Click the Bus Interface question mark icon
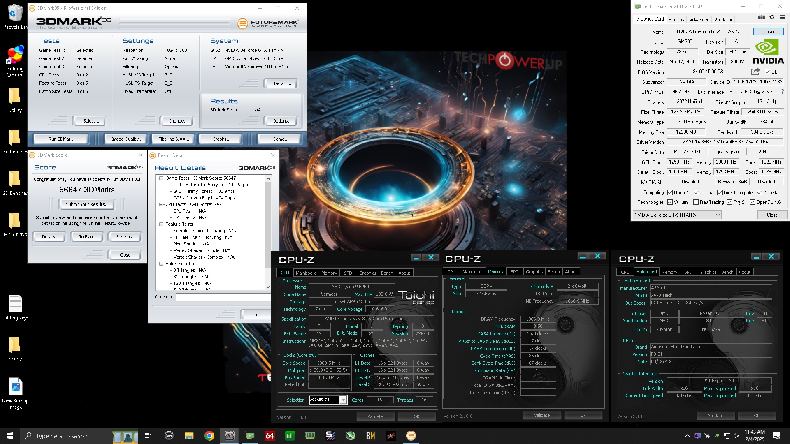This screenshot has height=444, width=790. click(x=783, y=92)
